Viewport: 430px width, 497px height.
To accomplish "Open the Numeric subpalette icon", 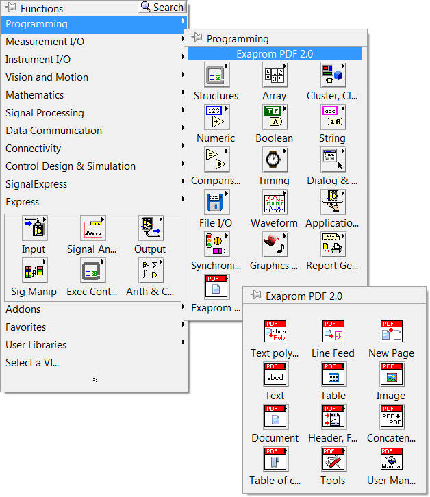I will [x=216, y=117].
